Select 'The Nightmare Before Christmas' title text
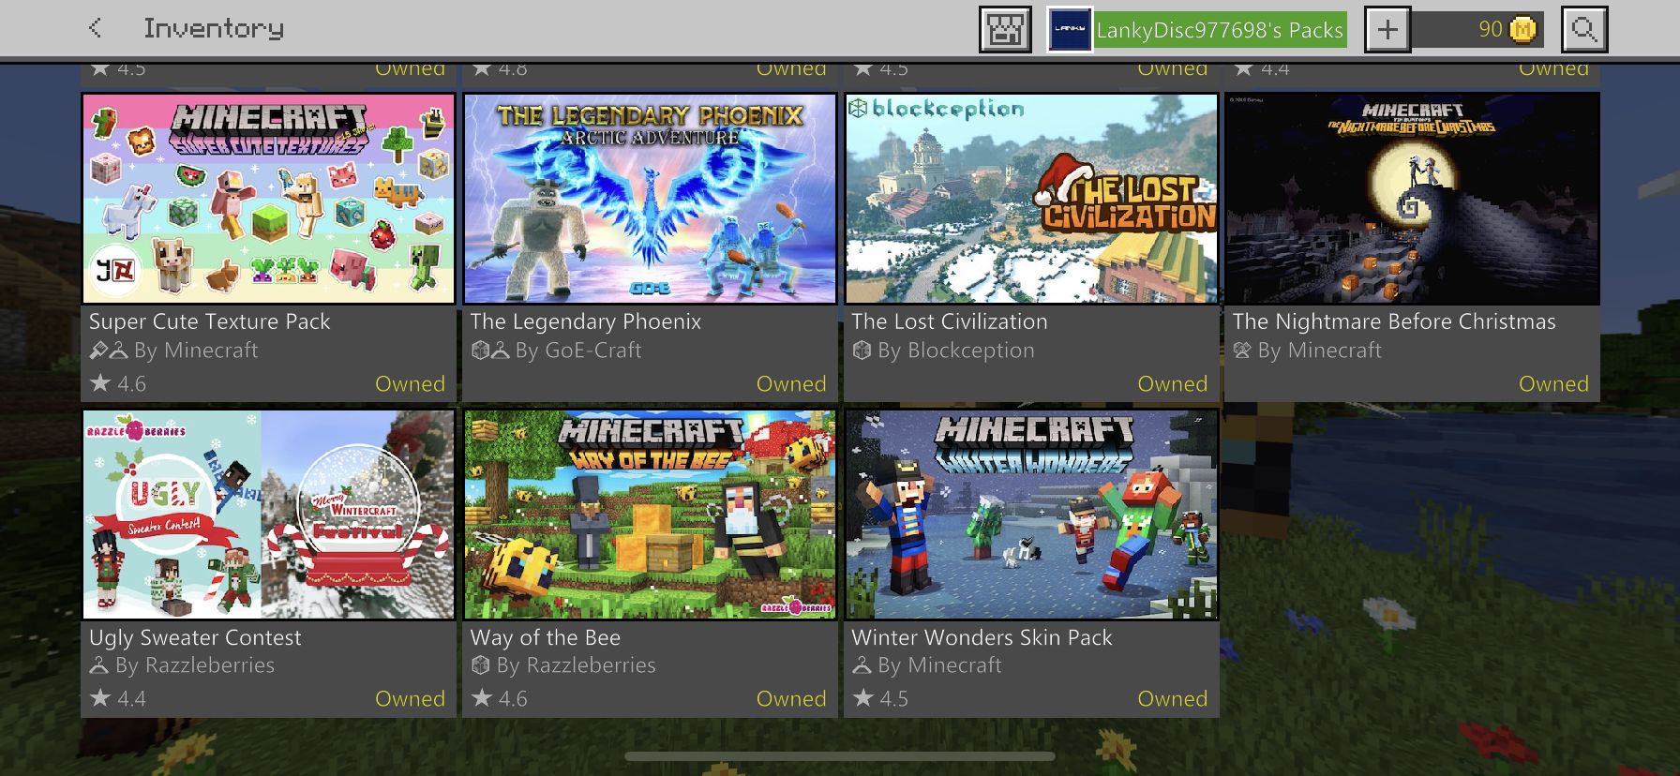 pyautogui.click(x=1394, y=321)
